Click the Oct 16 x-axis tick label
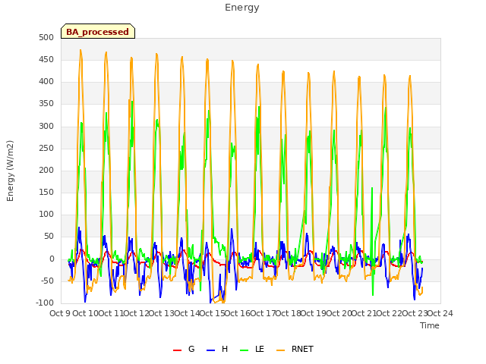This screenshot has width=486, height=364. tap(238, 313)
